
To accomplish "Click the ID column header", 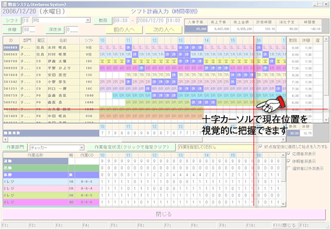I will (x=11, y=40).
